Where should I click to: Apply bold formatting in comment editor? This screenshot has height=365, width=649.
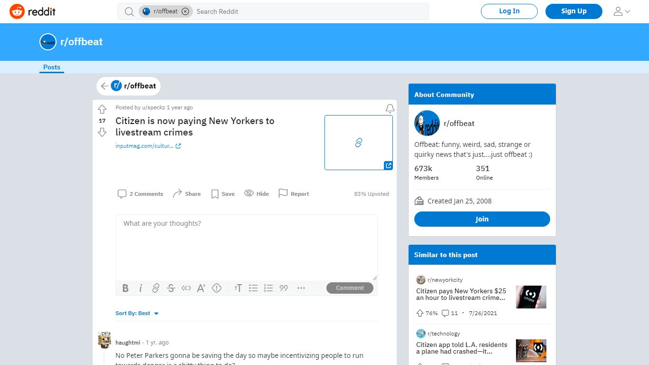[x=125, y=288]
